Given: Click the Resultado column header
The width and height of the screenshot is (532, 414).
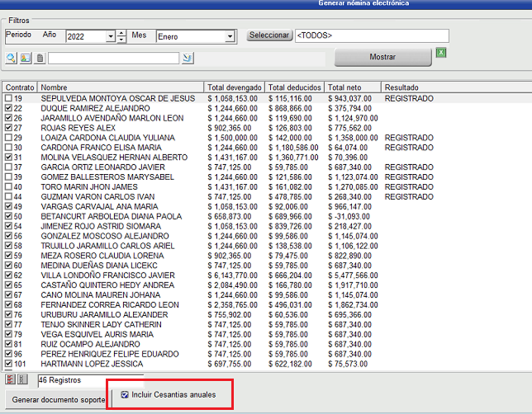Looking at the screenshot, I should pyautogui.click(x=402, y=87).
